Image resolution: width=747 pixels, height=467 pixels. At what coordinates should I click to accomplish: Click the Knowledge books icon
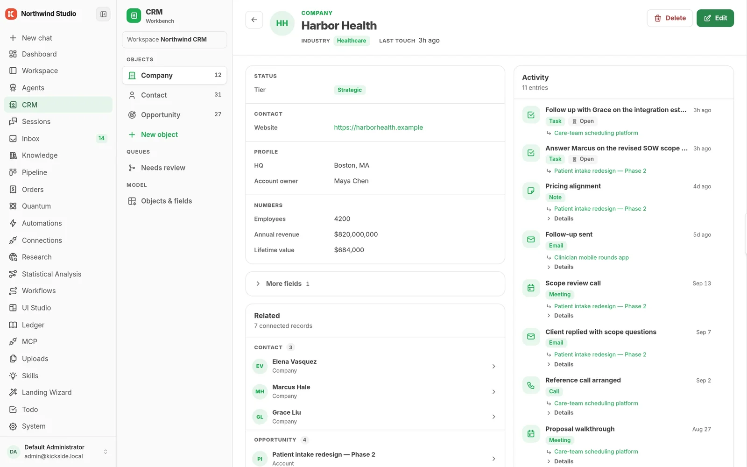(x=13, y=156)
